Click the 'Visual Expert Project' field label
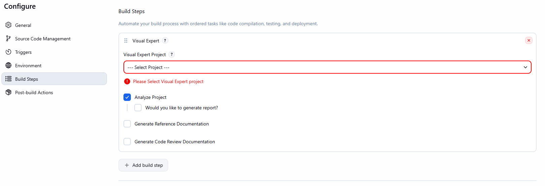This screenshot has width=545, height=186. click(x=145, y=54)
